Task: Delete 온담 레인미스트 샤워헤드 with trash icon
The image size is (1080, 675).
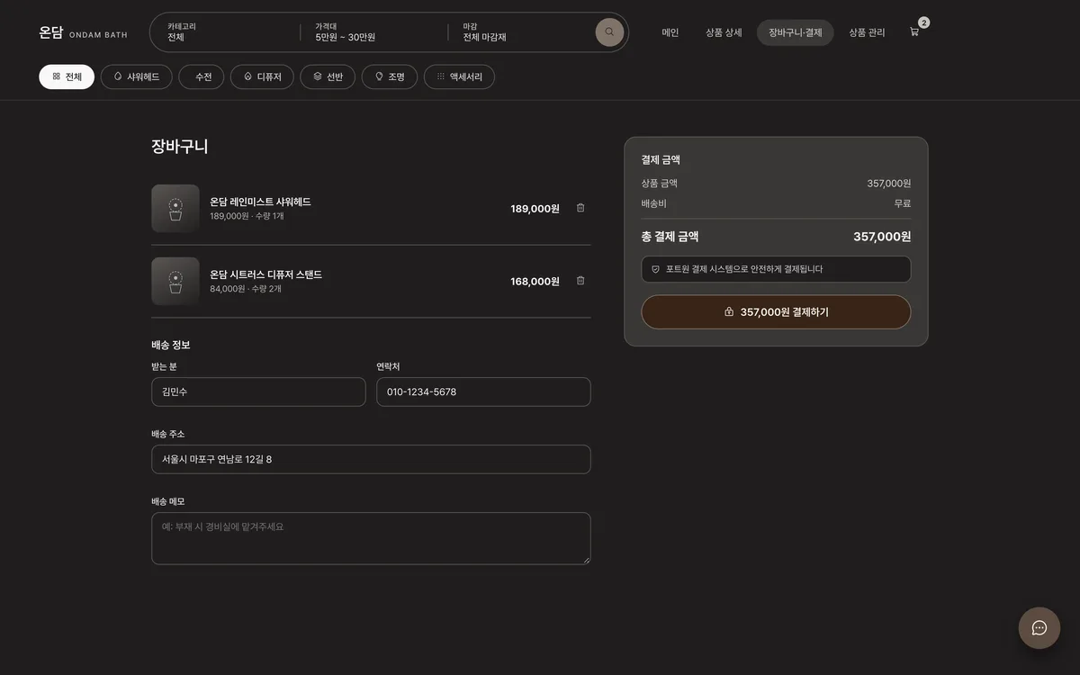Action: pyautogui.click(x=580, y=208)
